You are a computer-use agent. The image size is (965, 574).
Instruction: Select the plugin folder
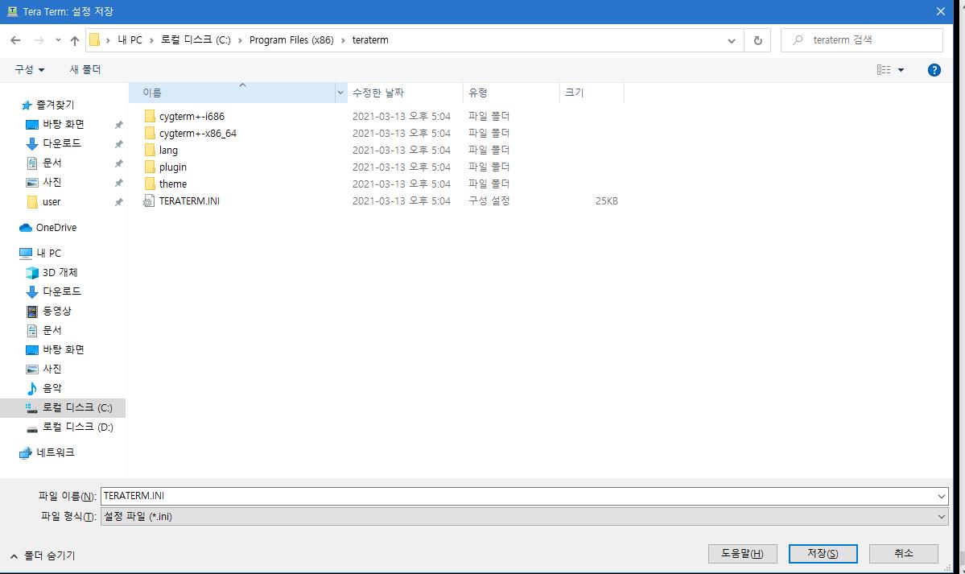point(172,167)
